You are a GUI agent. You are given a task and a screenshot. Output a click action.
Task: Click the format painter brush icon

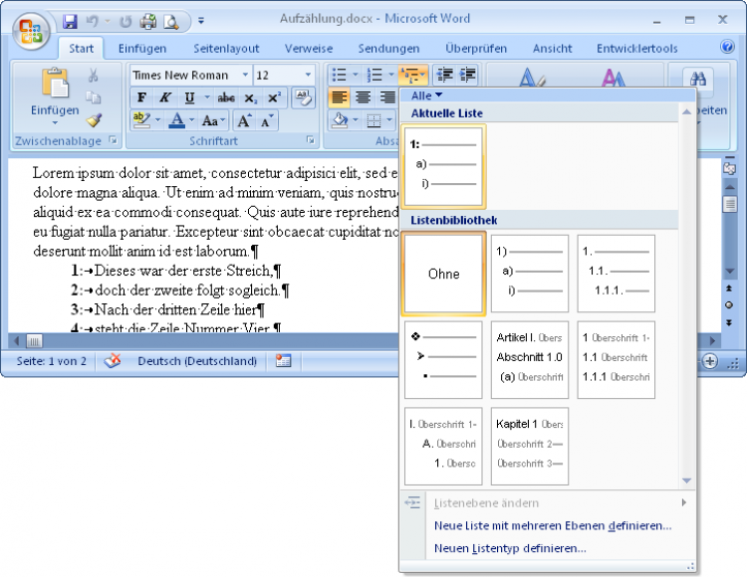click(94, 119)
